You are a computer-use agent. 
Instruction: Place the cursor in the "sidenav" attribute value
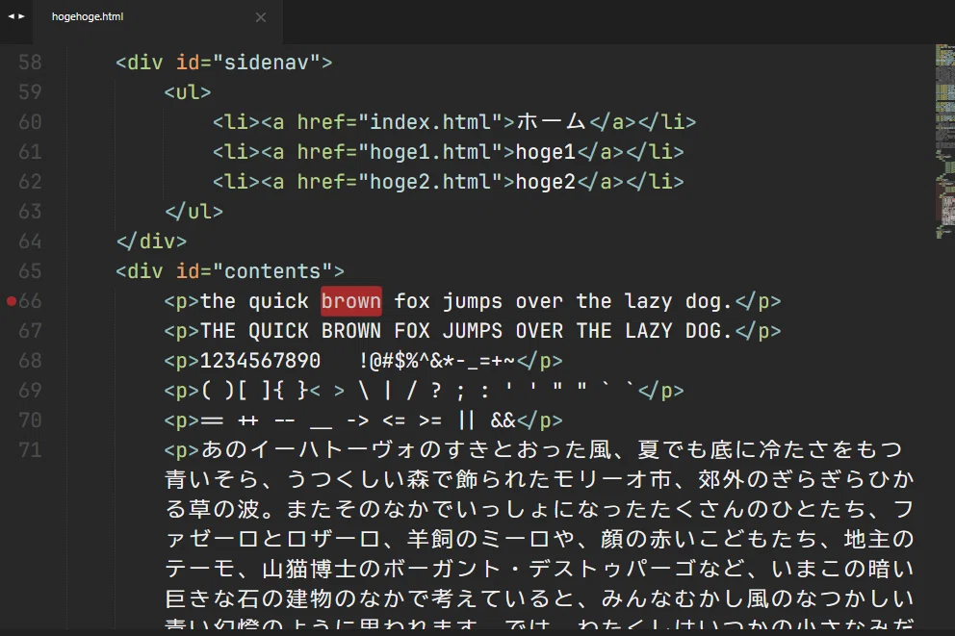click(x=266, y=63)
